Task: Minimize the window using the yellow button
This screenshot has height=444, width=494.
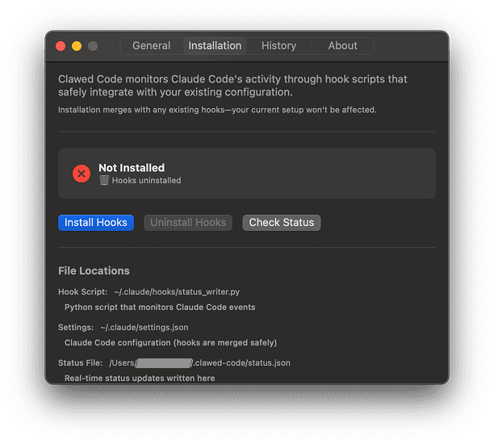Action: point(77,46)
